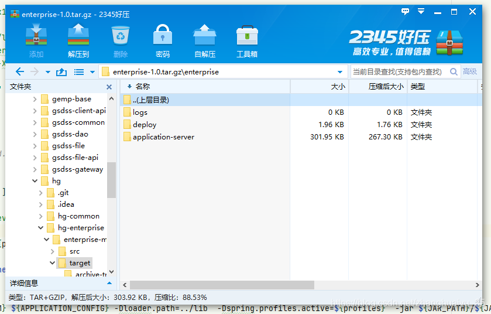Expand the gsdss-file-api tree node
The image size is (491, 314).
tap(35, 158)
